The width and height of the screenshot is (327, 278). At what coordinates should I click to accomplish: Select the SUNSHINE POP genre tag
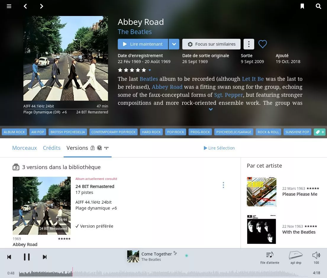click(297, 132)
